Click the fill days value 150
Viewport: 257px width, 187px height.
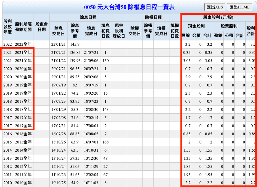pyautogui.click(x=105, y=61)
